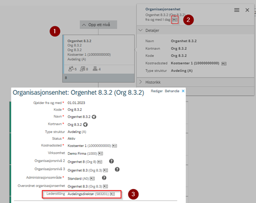The image size is (256, 203).
Task: Open Organisasjonsnivå 3 Orgenhet 8.3 card icon
Action: (105, 170)
